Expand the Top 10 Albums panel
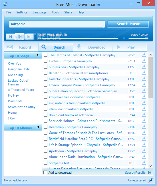Image resolution: width=157 pixels, height=186 pixels. point(38,127)
